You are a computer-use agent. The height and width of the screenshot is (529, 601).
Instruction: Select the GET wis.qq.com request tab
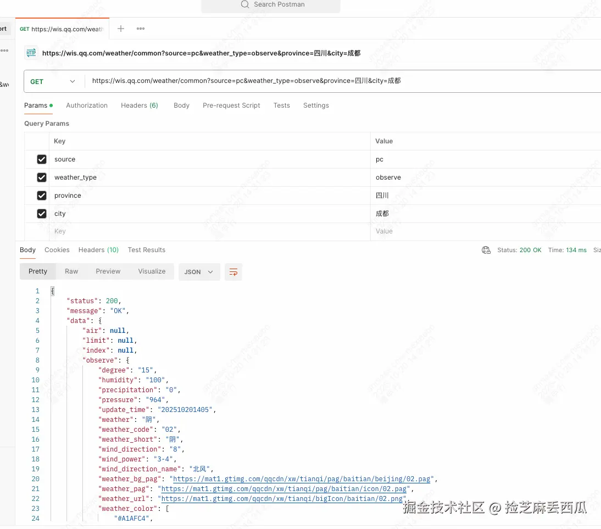pyautogui.click(x=62, y=29)
